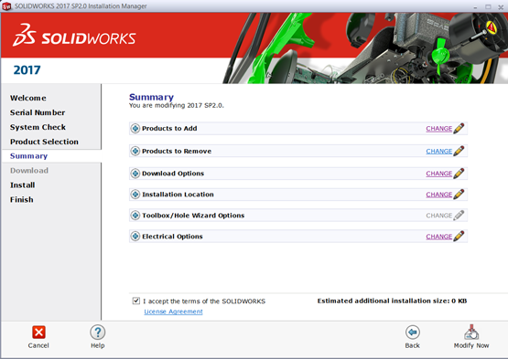Click the 3DS SOLIDWORKS logo in banner
The width and height of the screenshot is (508, 359).
(74, 36)
